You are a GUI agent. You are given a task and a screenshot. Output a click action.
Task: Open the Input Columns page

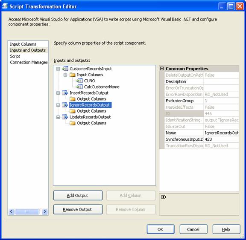click(x=23, y=44)
